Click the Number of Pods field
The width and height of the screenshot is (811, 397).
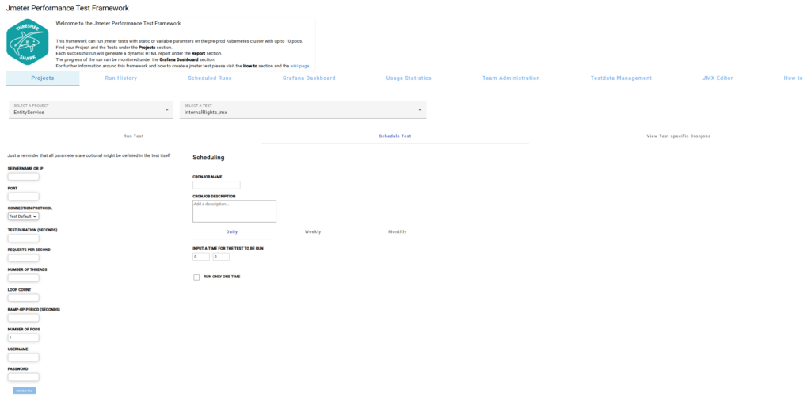click(23, 338)
